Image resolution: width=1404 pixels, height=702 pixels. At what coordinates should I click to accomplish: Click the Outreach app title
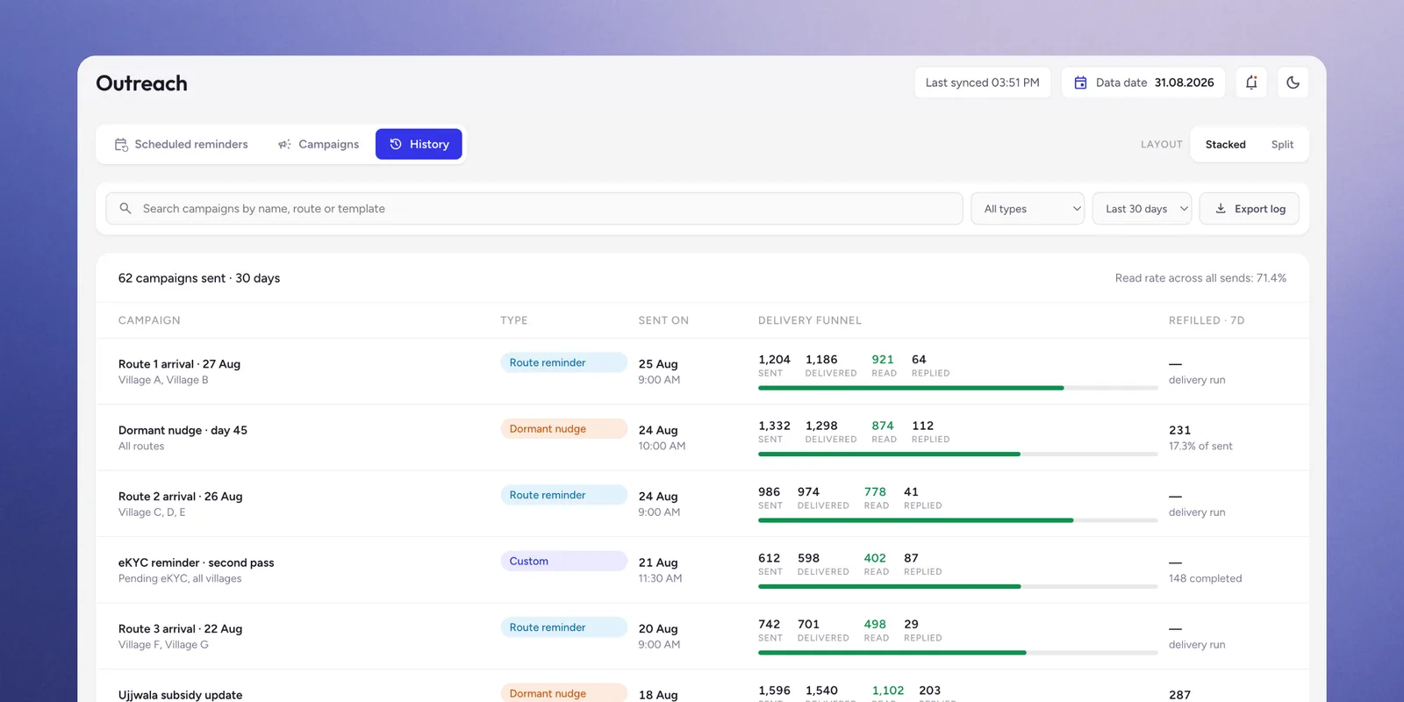(x=141, y=83)
